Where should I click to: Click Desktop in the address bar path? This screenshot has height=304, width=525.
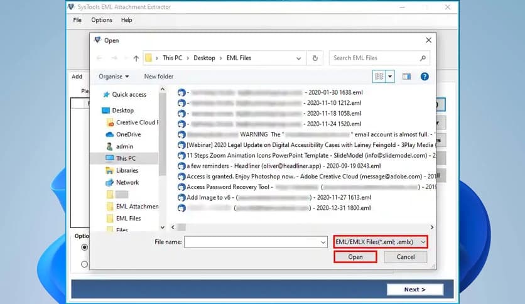(204, 58)
